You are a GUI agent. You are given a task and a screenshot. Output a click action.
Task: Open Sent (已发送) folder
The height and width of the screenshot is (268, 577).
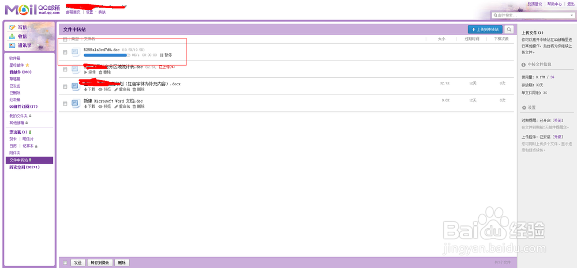pyautogui.click(x=15, y=86)
